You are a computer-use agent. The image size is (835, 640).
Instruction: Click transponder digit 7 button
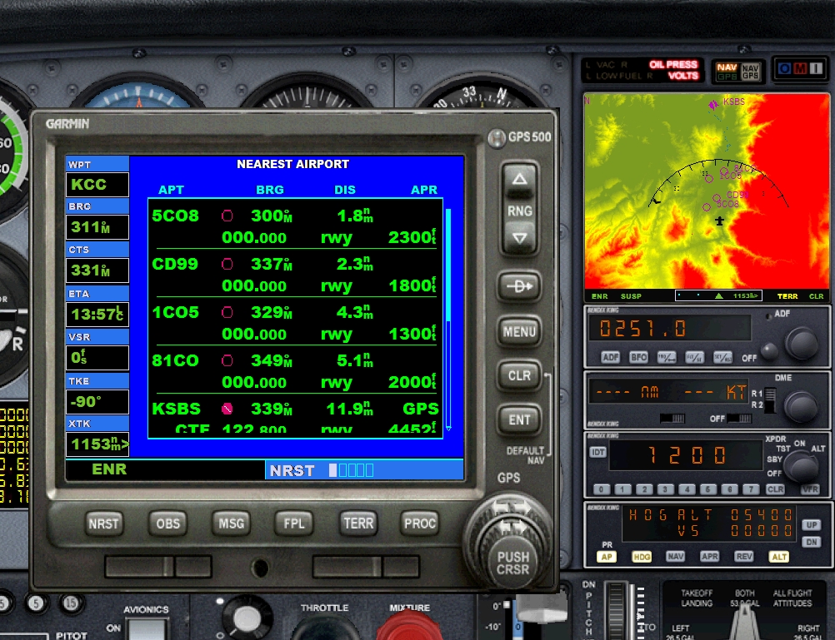[x=751, y=489]
